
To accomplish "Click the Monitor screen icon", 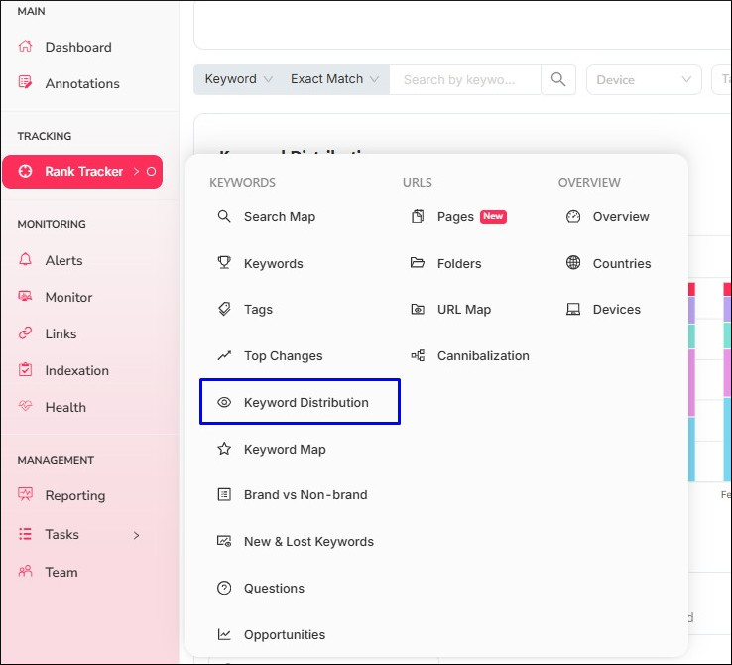I will 25,296.
